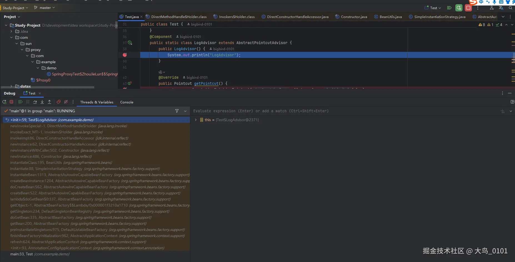Open the AI actions inlay above @Override
This screenshot has height=262, width=515.
(x=162, y=72)
